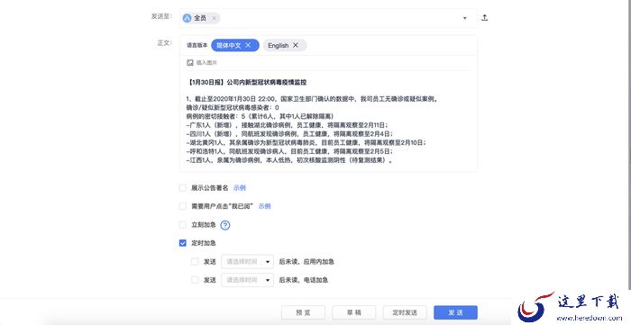
Task: Check the 发送 checkbox for 电话加急
Action: [x=195, y=280]
